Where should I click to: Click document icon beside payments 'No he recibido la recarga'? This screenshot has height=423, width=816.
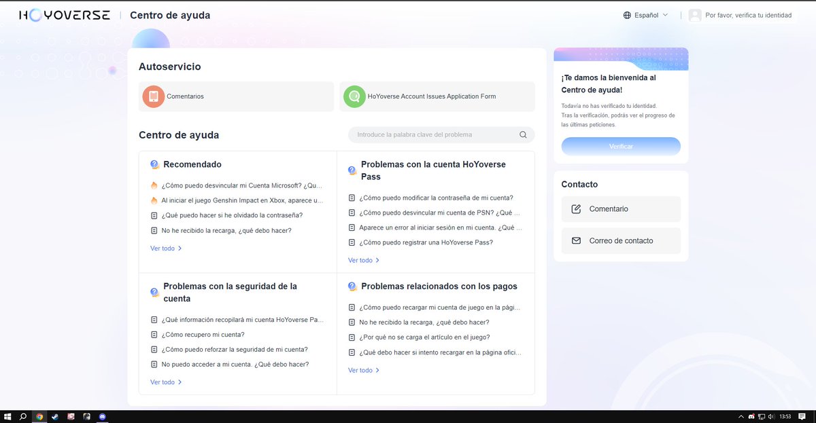352,323
